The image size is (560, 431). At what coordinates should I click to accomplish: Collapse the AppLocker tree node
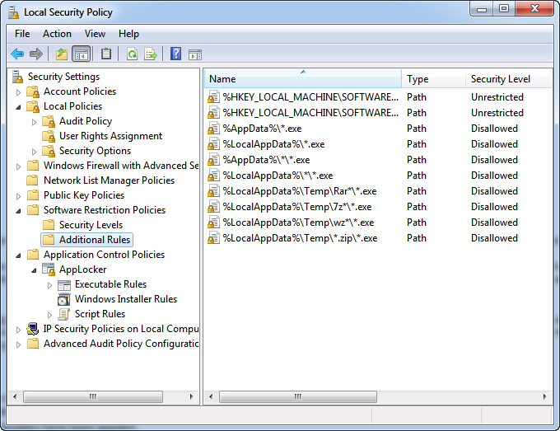pos(35,270)
